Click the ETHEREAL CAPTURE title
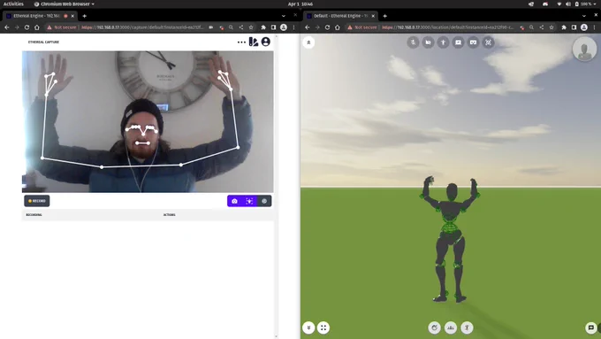The width and height of the screenshot is (601, 339). coord(43,42)
